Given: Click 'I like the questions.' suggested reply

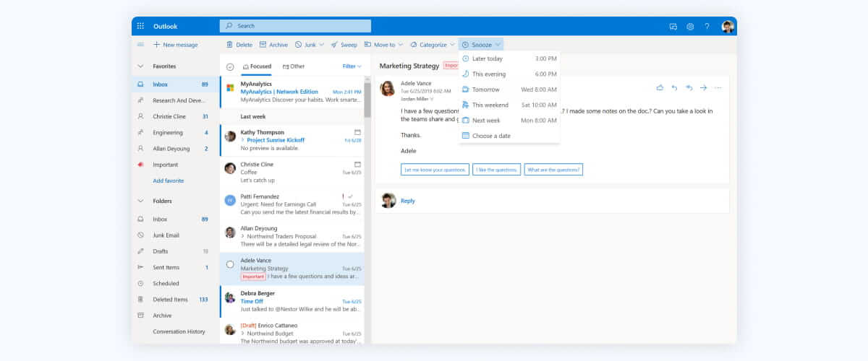Looking at the screenshot, I should click(x=497, y=170).
